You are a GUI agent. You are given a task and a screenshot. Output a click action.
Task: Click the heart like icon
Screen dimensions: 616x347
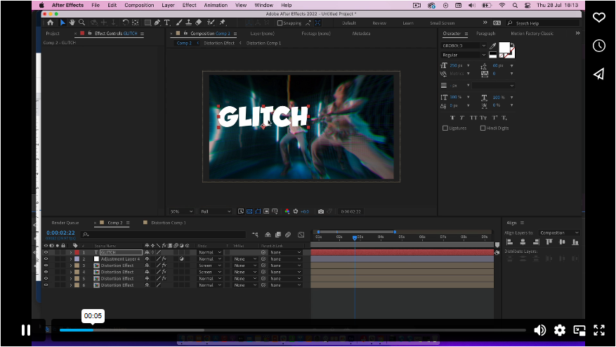click(x=598, y=18)
